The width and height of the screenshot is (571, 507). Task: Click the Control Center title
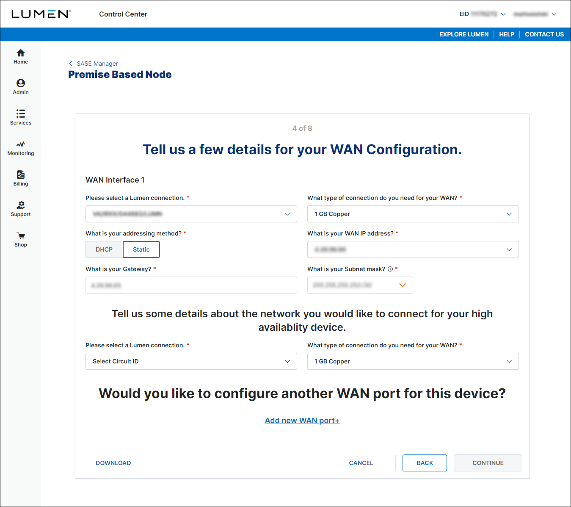point(123,14)
